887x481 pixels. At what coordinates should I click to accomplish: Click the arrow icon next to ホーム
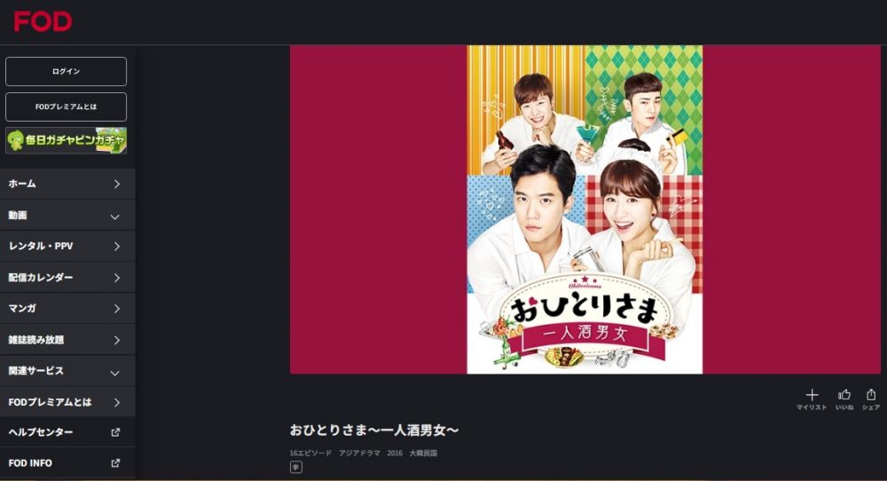point(116,184)
